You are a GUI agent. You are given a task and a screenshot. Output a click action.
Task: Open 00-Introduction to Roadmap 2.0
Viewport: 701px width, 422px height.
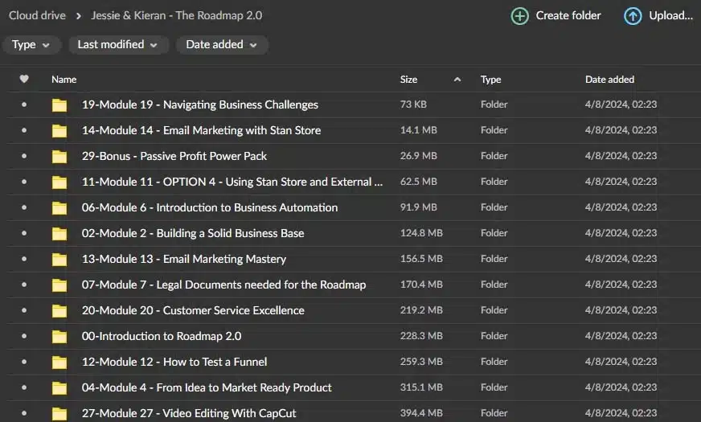[162, 336]
